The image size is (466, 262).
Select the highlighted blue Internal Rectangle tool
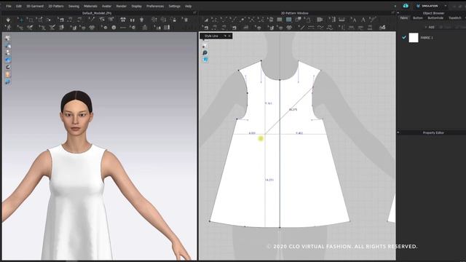(x=288, y=20)
